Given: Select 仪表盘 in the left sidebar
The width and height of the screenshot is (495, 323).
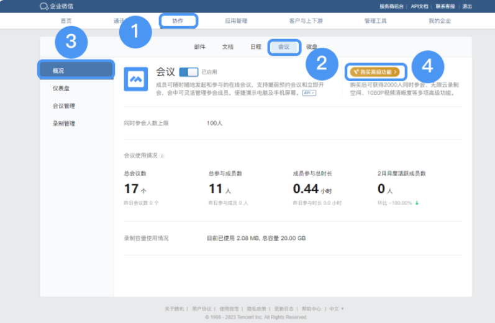Looking at the screenshot, I should [x=61, y=89].
